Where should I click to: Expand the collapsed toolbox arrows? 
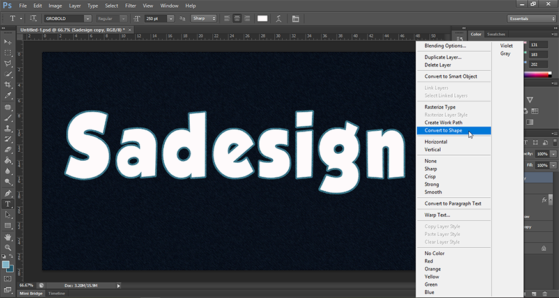pos(3,28)
